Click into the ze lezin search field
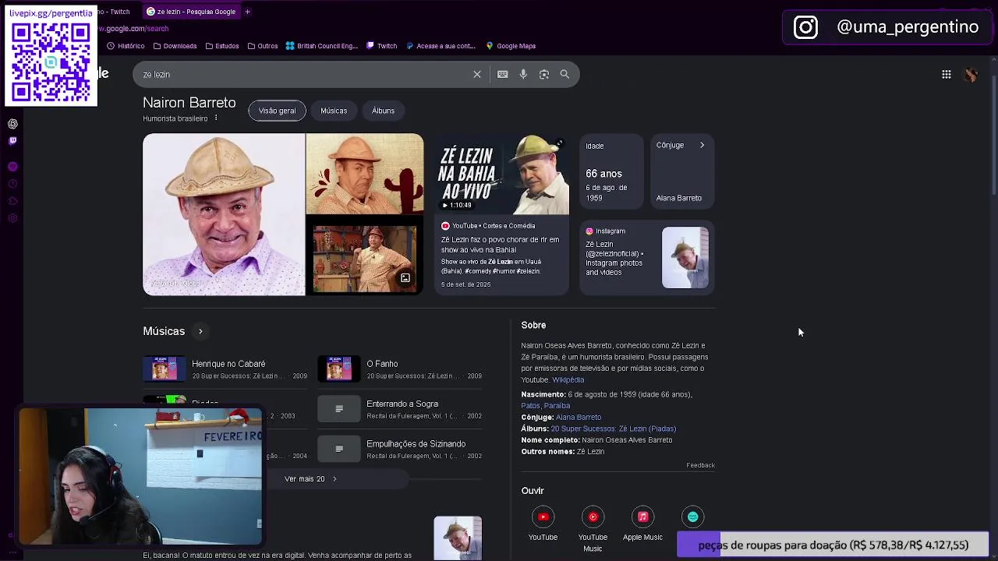Viewport: 998px width, 561px height. [304, 74]
